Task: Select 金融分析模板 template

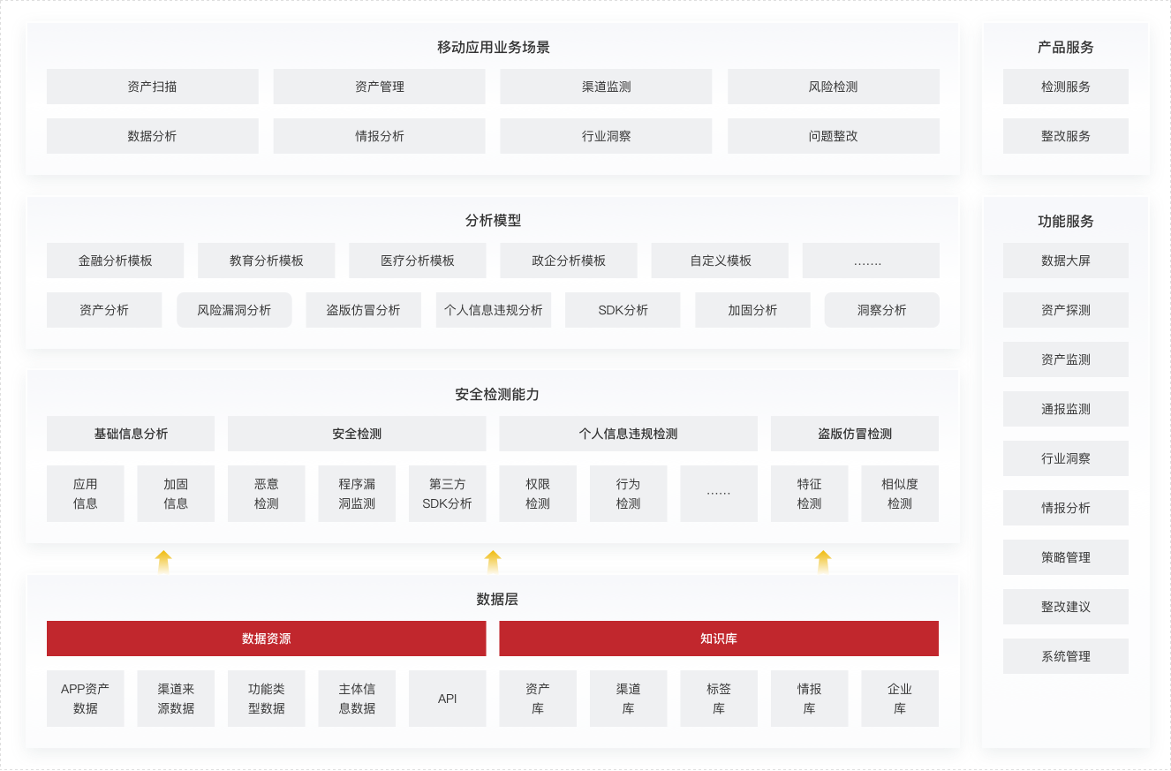Action: tap(115, 261)
